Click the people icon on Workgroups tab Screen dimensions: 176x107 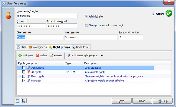(x=31, y=47)
